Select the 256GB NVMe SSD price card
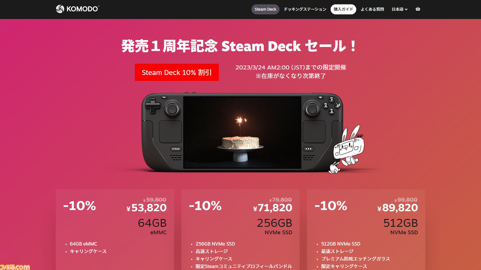Screen dimensions: 481x270 click(240, 229)
